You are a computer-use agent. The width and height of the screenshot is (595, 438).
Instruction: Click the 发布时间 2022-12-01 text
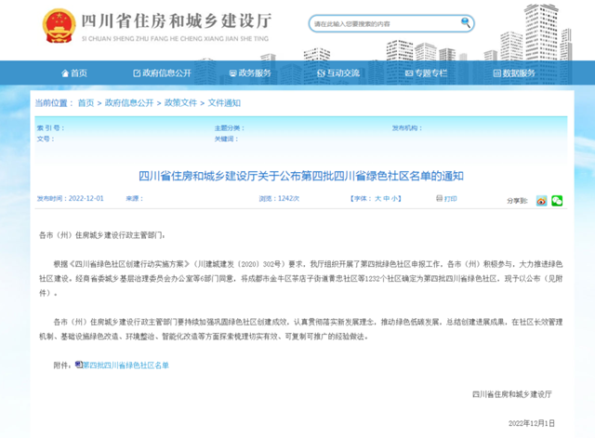tap(71, 198)
